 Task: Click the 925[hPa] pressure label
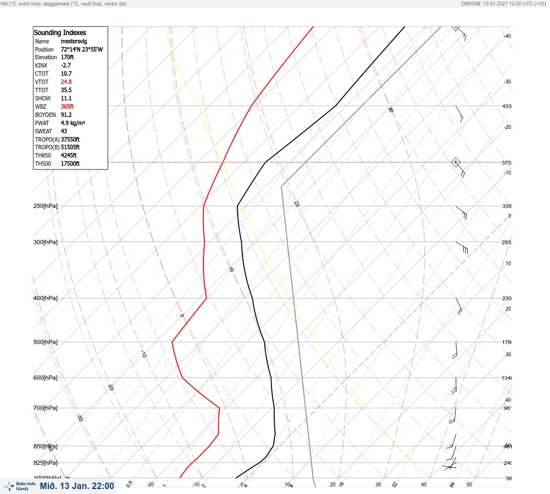click(46, 463)
